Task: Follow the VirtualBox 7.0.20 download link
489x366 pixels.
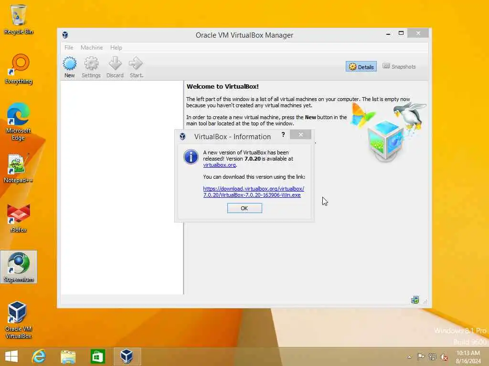Action: (x=254, y=192)
